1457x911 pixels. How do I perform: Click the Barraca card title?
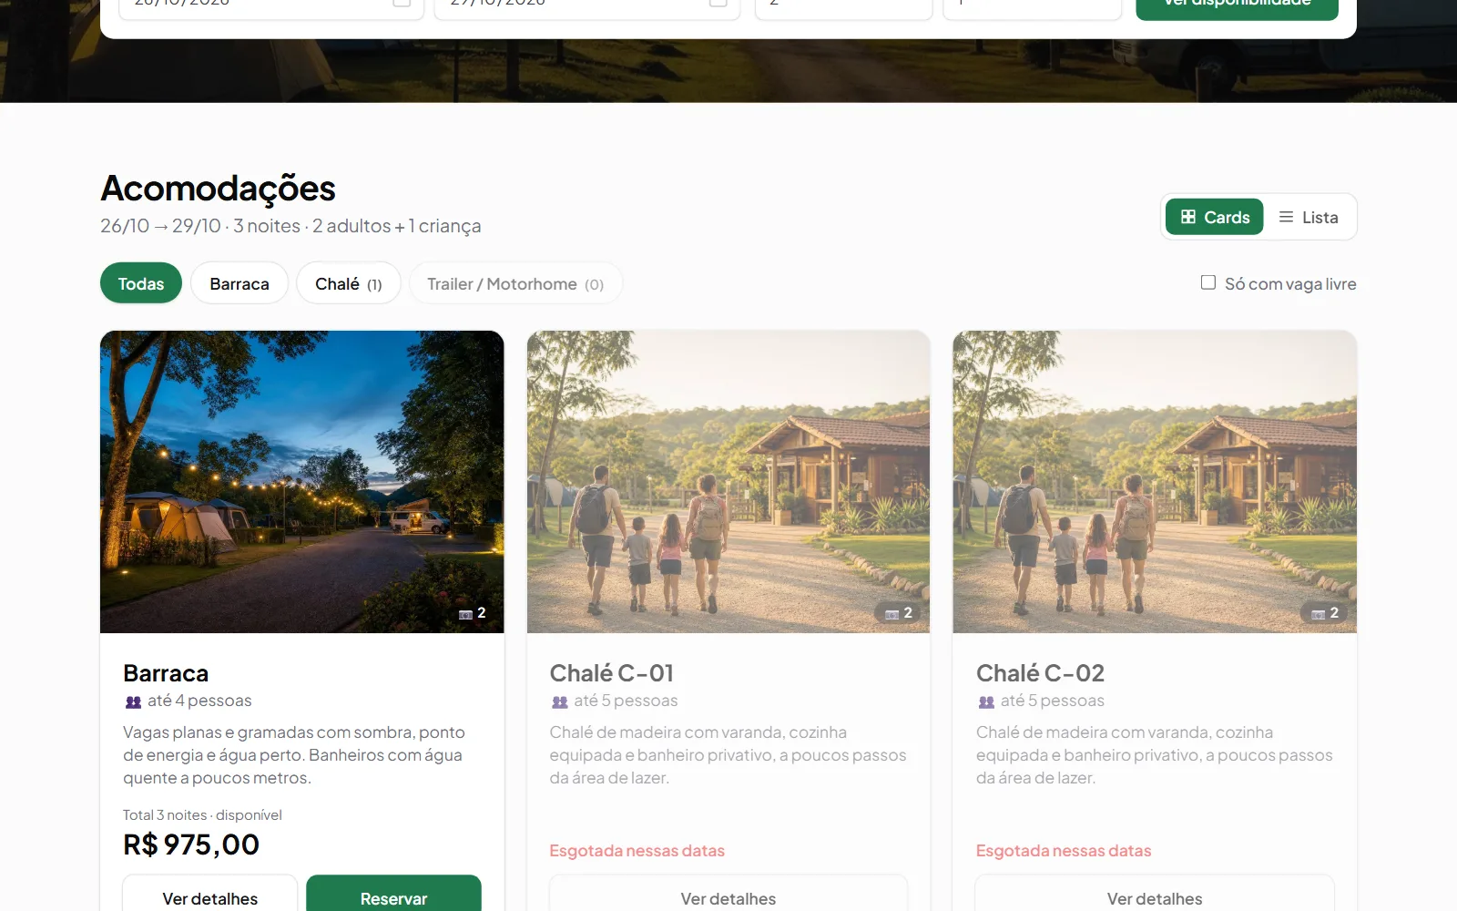click(x=166, y=673)
